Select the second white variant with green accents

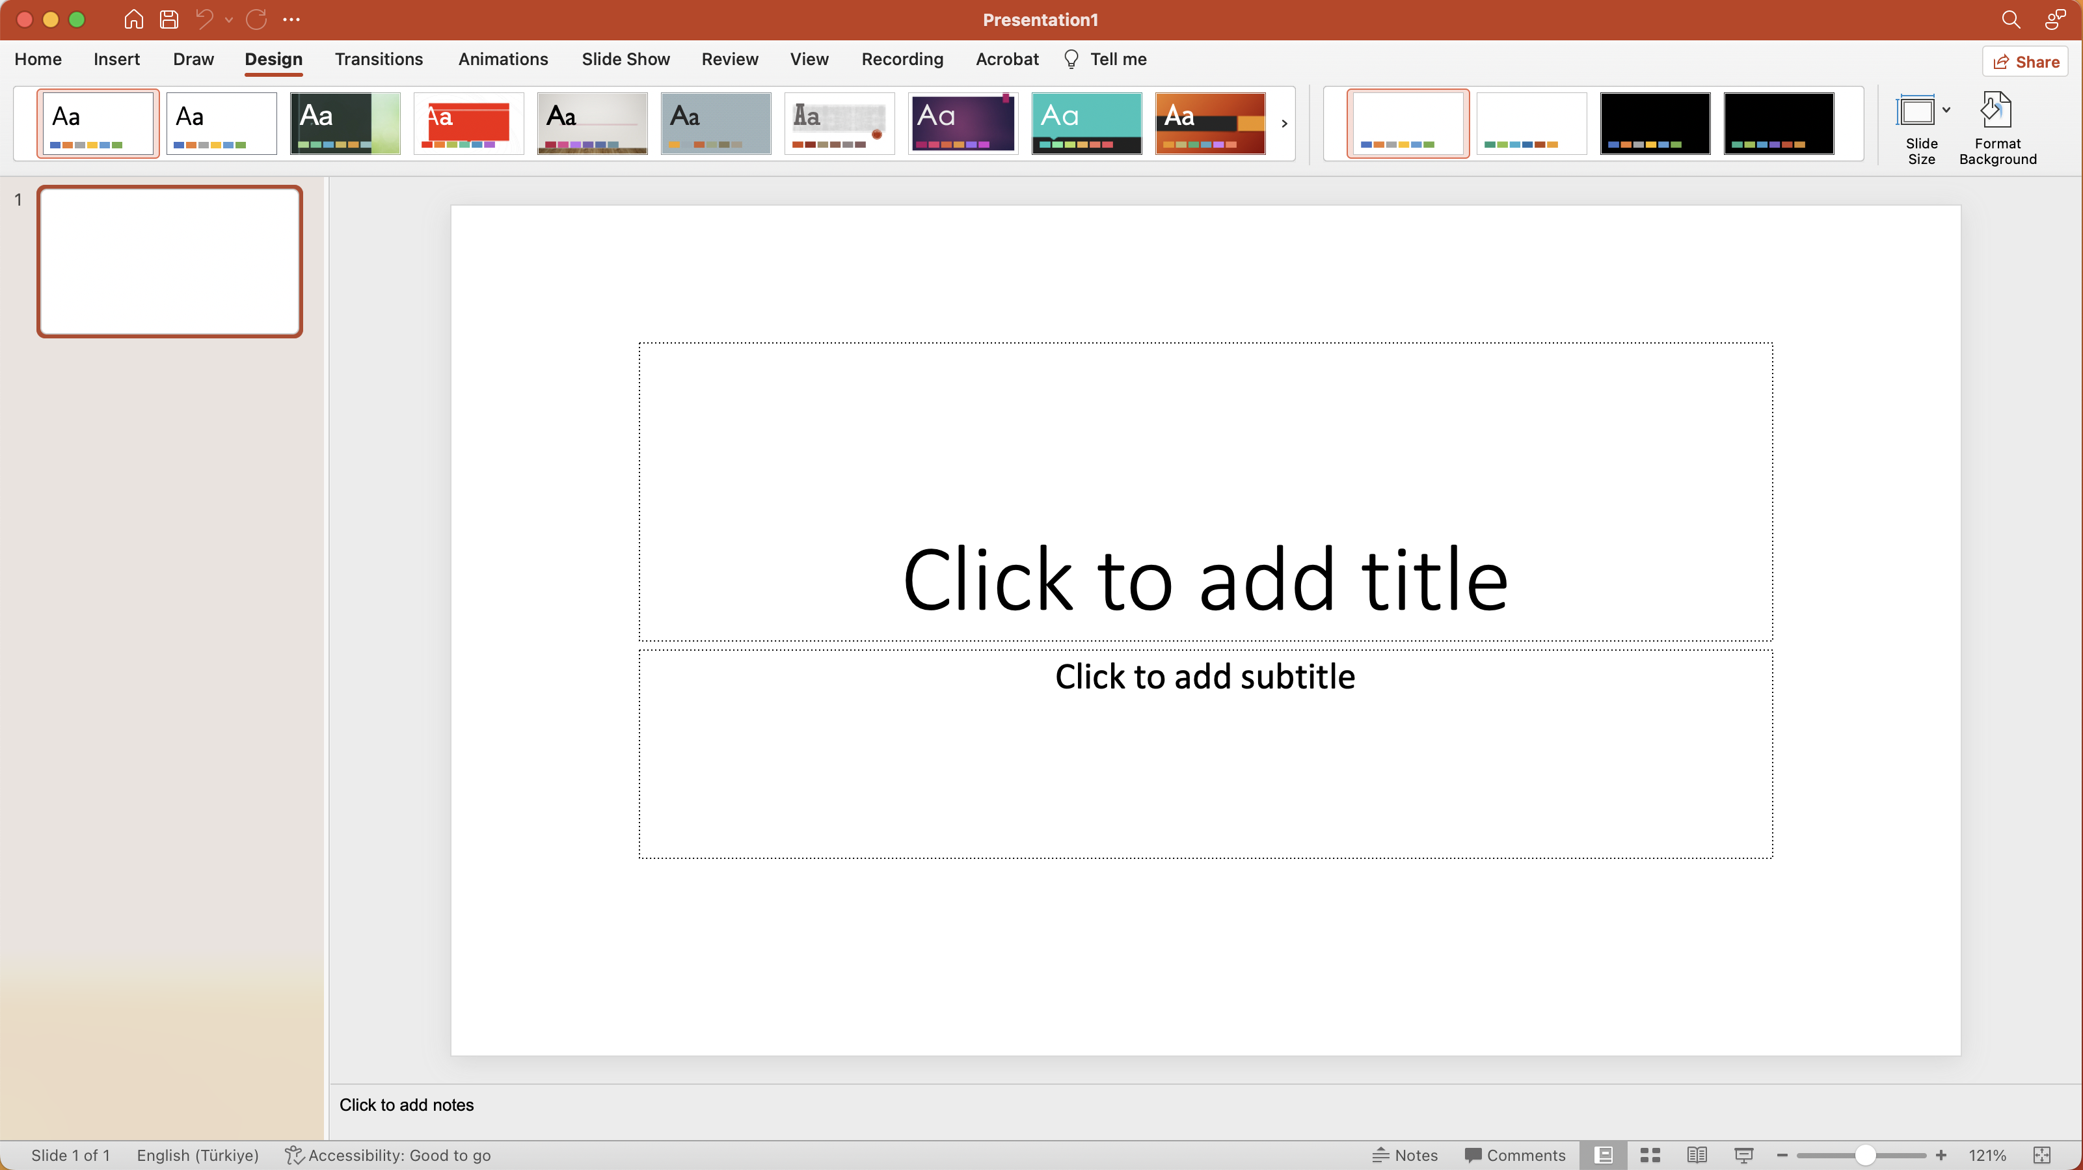pyautogui.click(x=1531, y=123)
